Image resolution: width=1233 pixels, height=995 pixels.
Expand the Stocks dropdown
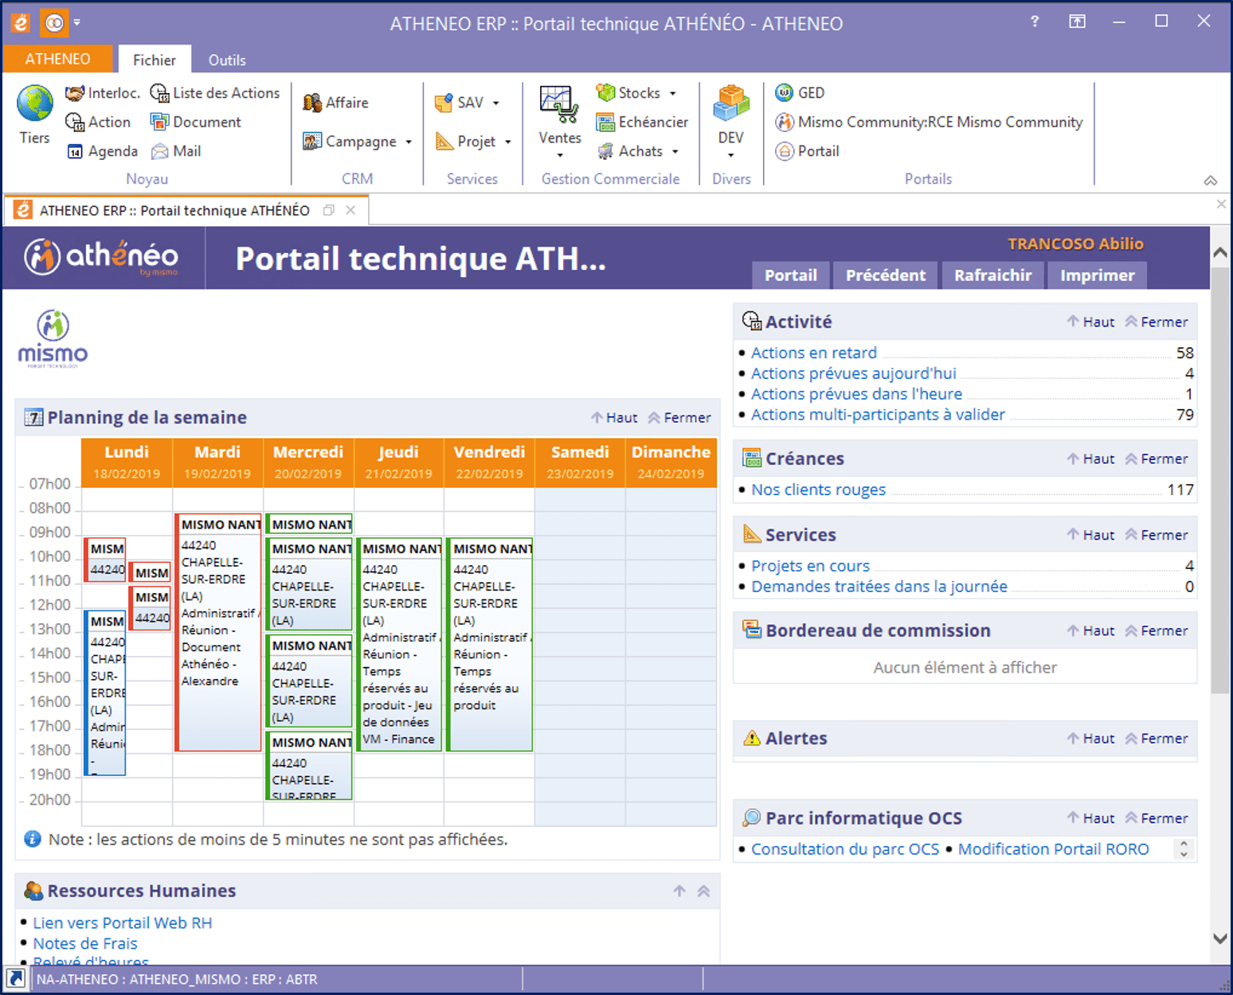672,93
